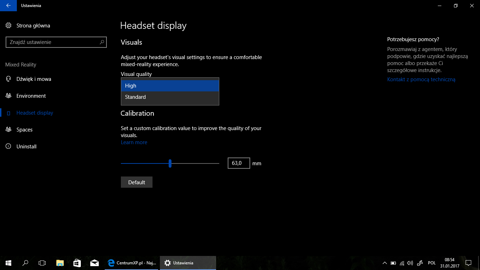Click the Environment sidebar icon
Screen dimensions: 480x270
tap(8, 96)
